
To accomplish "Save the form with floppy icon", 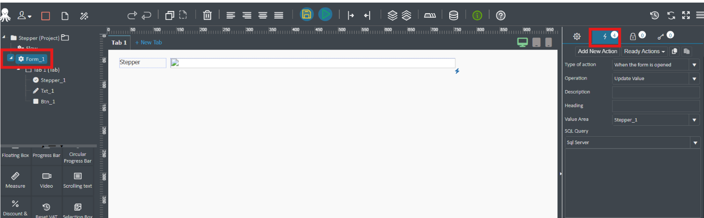I will tap(307, 15).
